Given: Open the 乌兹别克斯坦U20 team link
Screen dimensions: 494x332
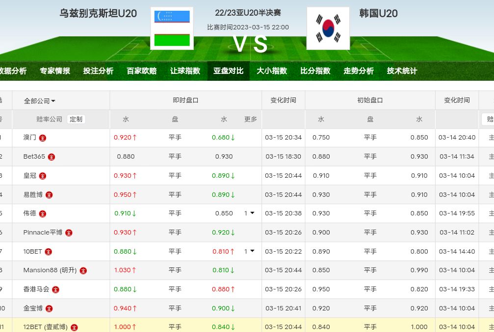Looking at the screenshot, I should [98, 13].
